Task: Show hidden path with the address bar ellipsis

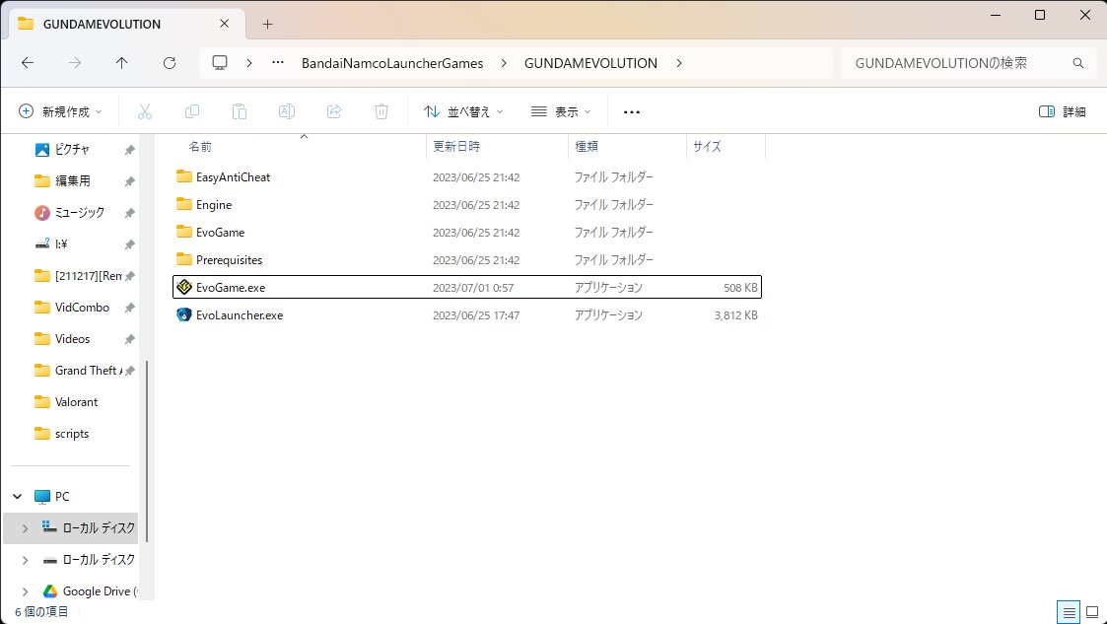Action: click(x=278, y=63)
